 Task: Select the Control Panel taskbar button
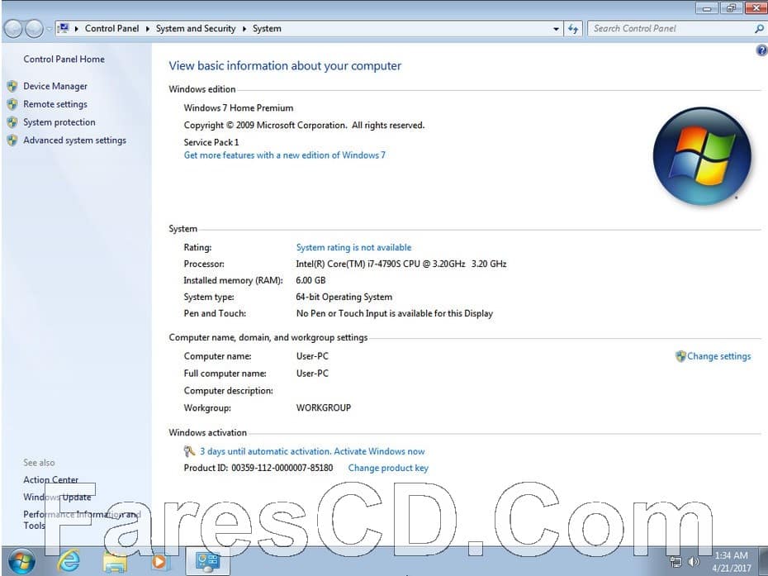point(207,561)
